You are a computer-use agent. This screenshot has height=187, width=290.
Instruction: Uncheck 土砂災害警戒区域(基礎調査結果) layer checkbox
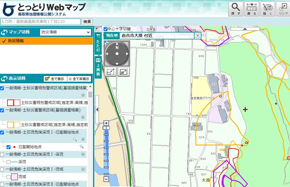pos(2,110)
